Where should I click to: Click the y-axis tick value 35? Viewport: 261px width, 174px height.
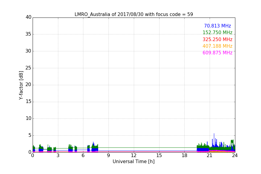(28, 34)
